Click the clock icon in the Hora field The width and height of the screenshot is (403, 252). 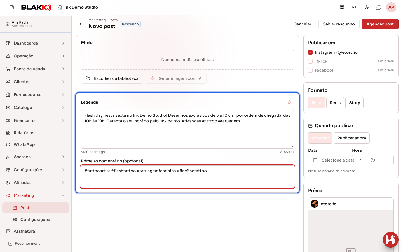tap(373, 160)
